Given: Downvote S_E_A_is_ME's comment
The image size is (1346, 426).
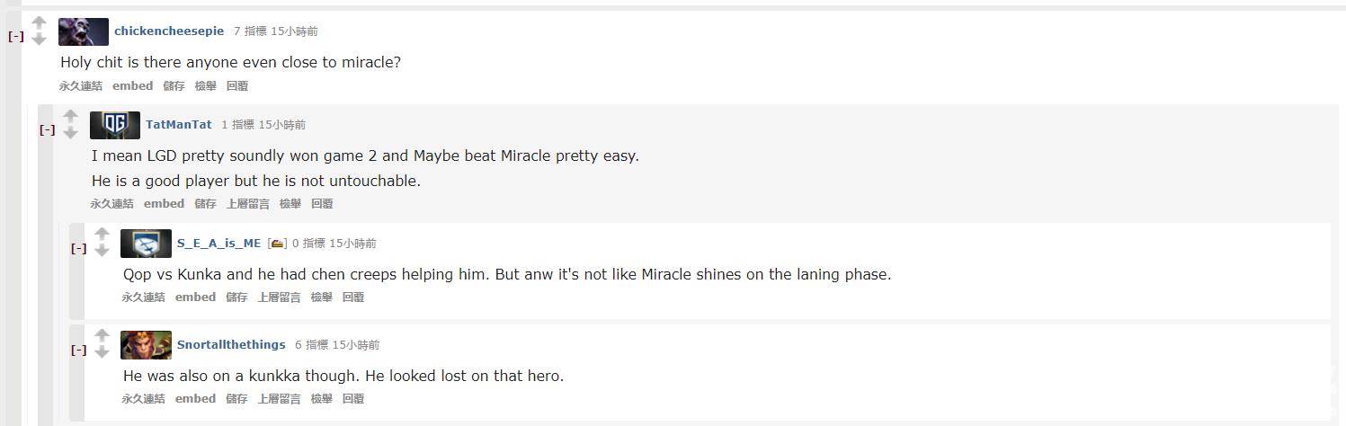Looking at the screenshot, I should [102, 251].
